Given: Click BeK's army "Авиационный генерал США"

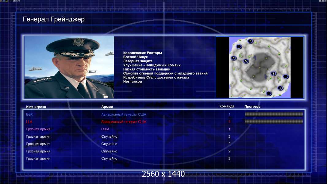Looking at the screenshot, I should click(124, 114).
